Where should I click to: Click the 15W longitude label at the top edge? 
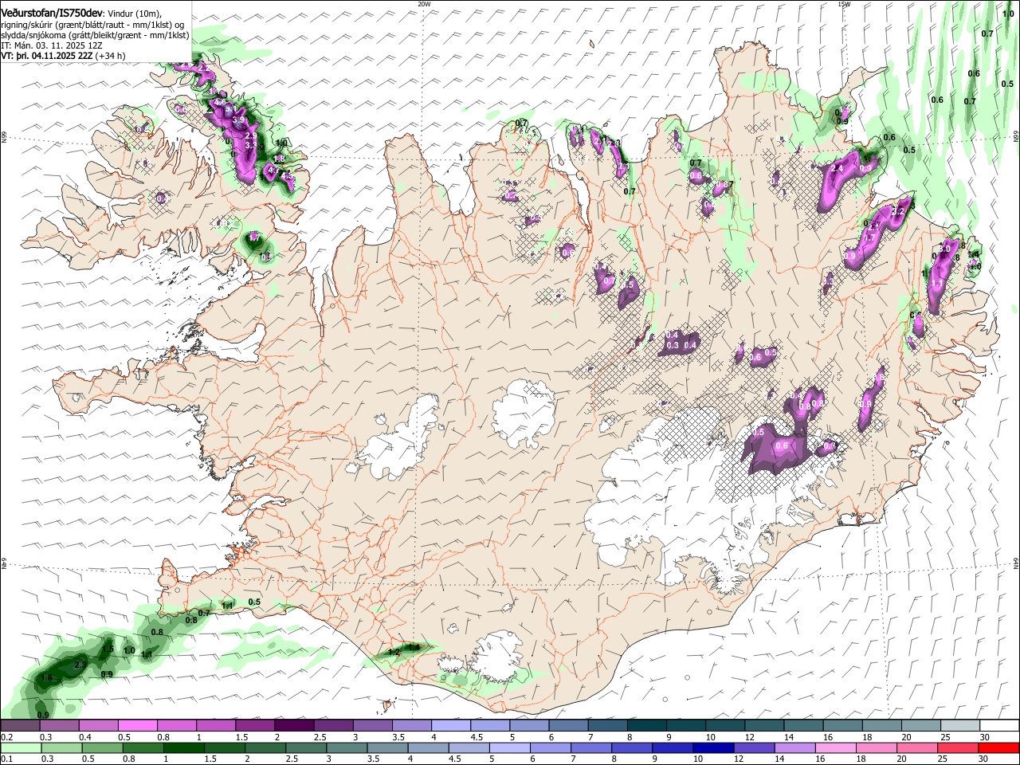point(844,4)
